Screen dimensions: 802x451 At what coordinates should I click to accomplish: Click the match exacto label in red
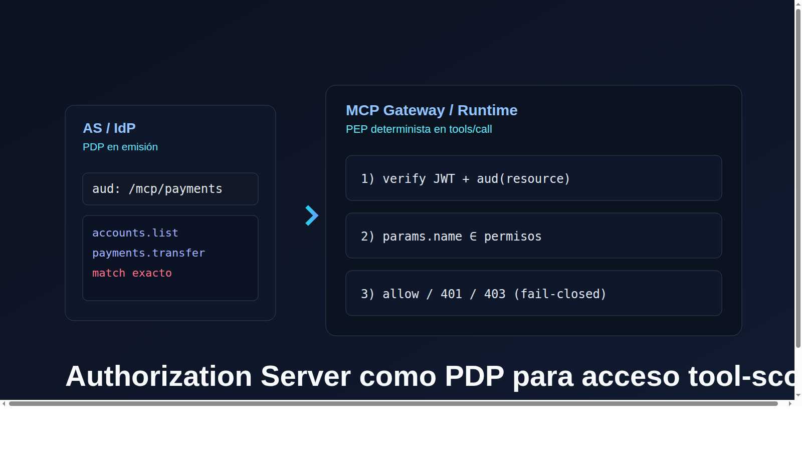132,273
